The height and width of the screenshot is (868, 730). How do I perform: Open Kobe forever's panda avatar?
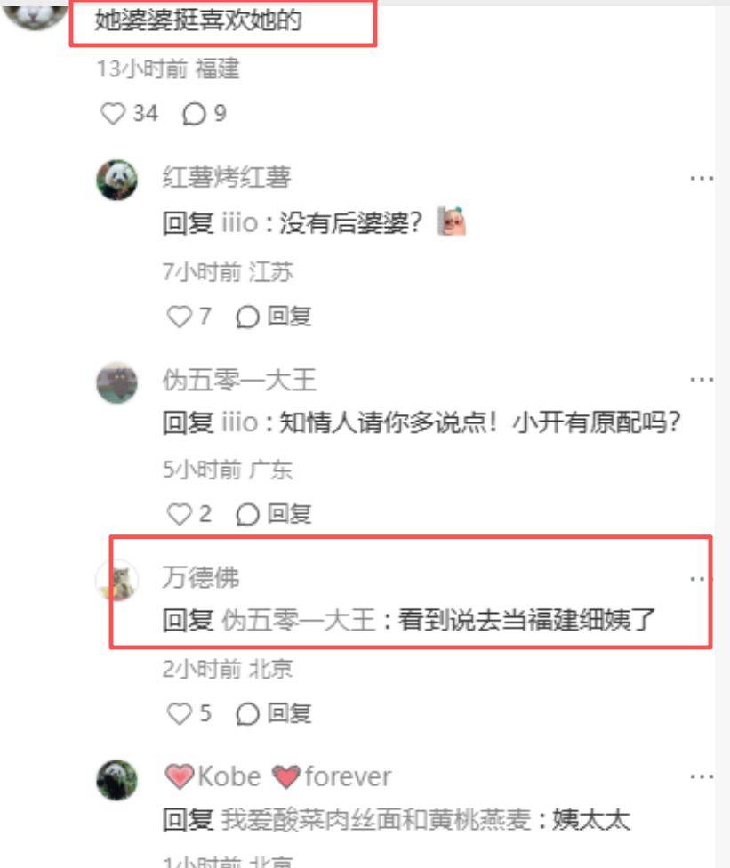[x=116, y=780]
